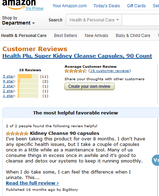Open the Try Prime link
This screenshot has height=196, width=159.
click(x=34, y=8)
